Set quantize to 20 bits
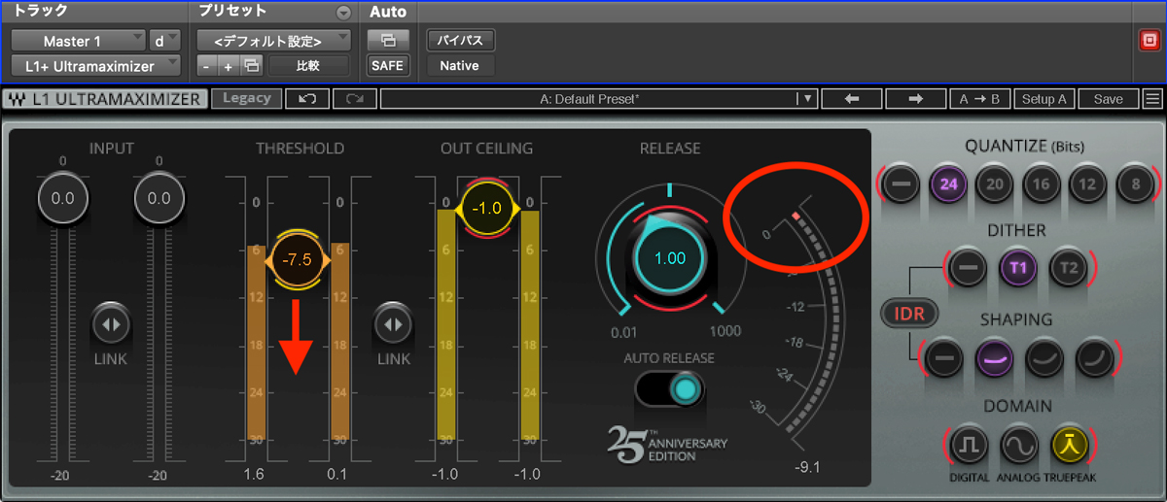Image resolution: width=1167 pixels, height=502 pixels. click(994, 184)
